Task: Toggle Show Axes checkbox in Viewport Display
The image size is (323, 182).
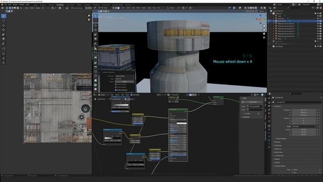Action: 293,172
